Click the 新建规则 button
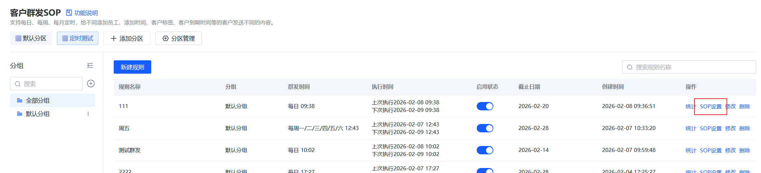The height and width of the screenshot is (173, 761). tap(132, 67)
